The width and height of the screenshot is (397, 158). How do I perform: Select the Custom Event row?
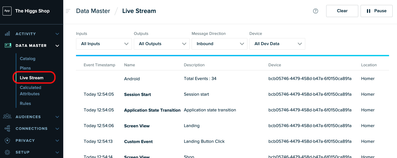(232, 141)
